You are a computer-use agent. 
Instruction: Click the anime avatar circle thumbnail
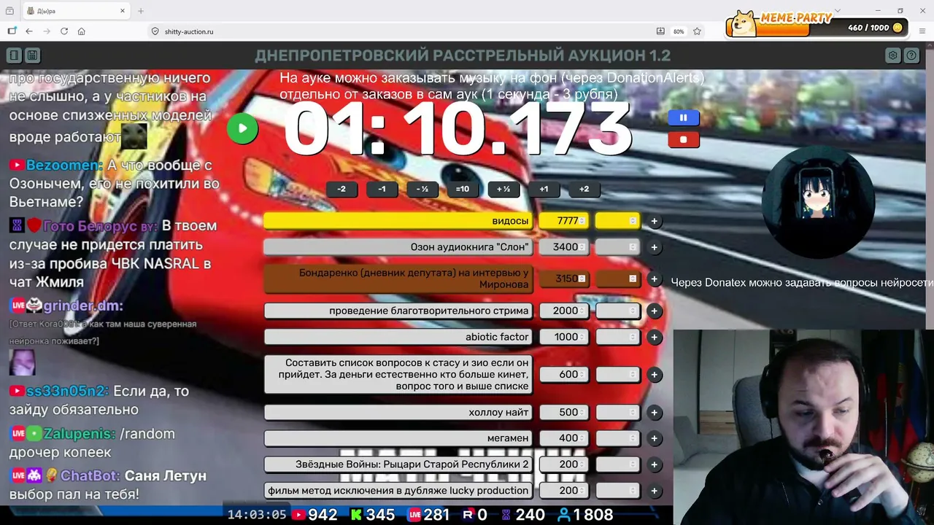818,202
